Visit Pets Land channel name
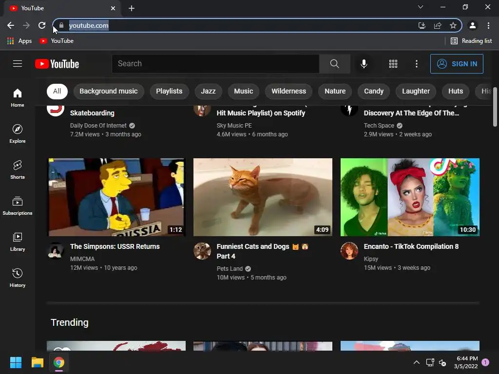 230,269
